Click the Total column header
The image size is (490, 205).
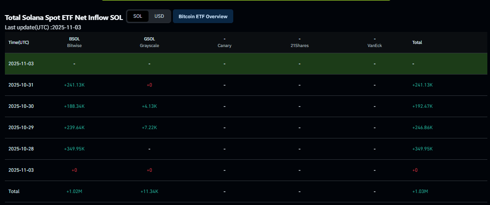417,43
